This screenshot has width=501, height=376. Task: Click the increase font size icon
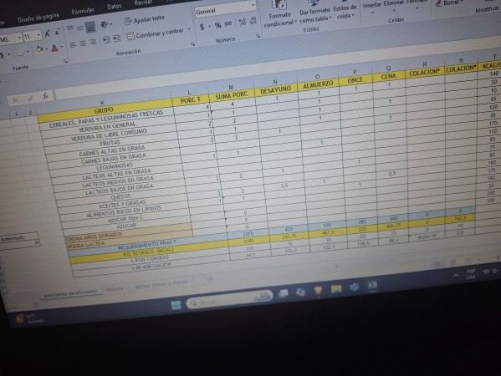[x=48, y=33]
